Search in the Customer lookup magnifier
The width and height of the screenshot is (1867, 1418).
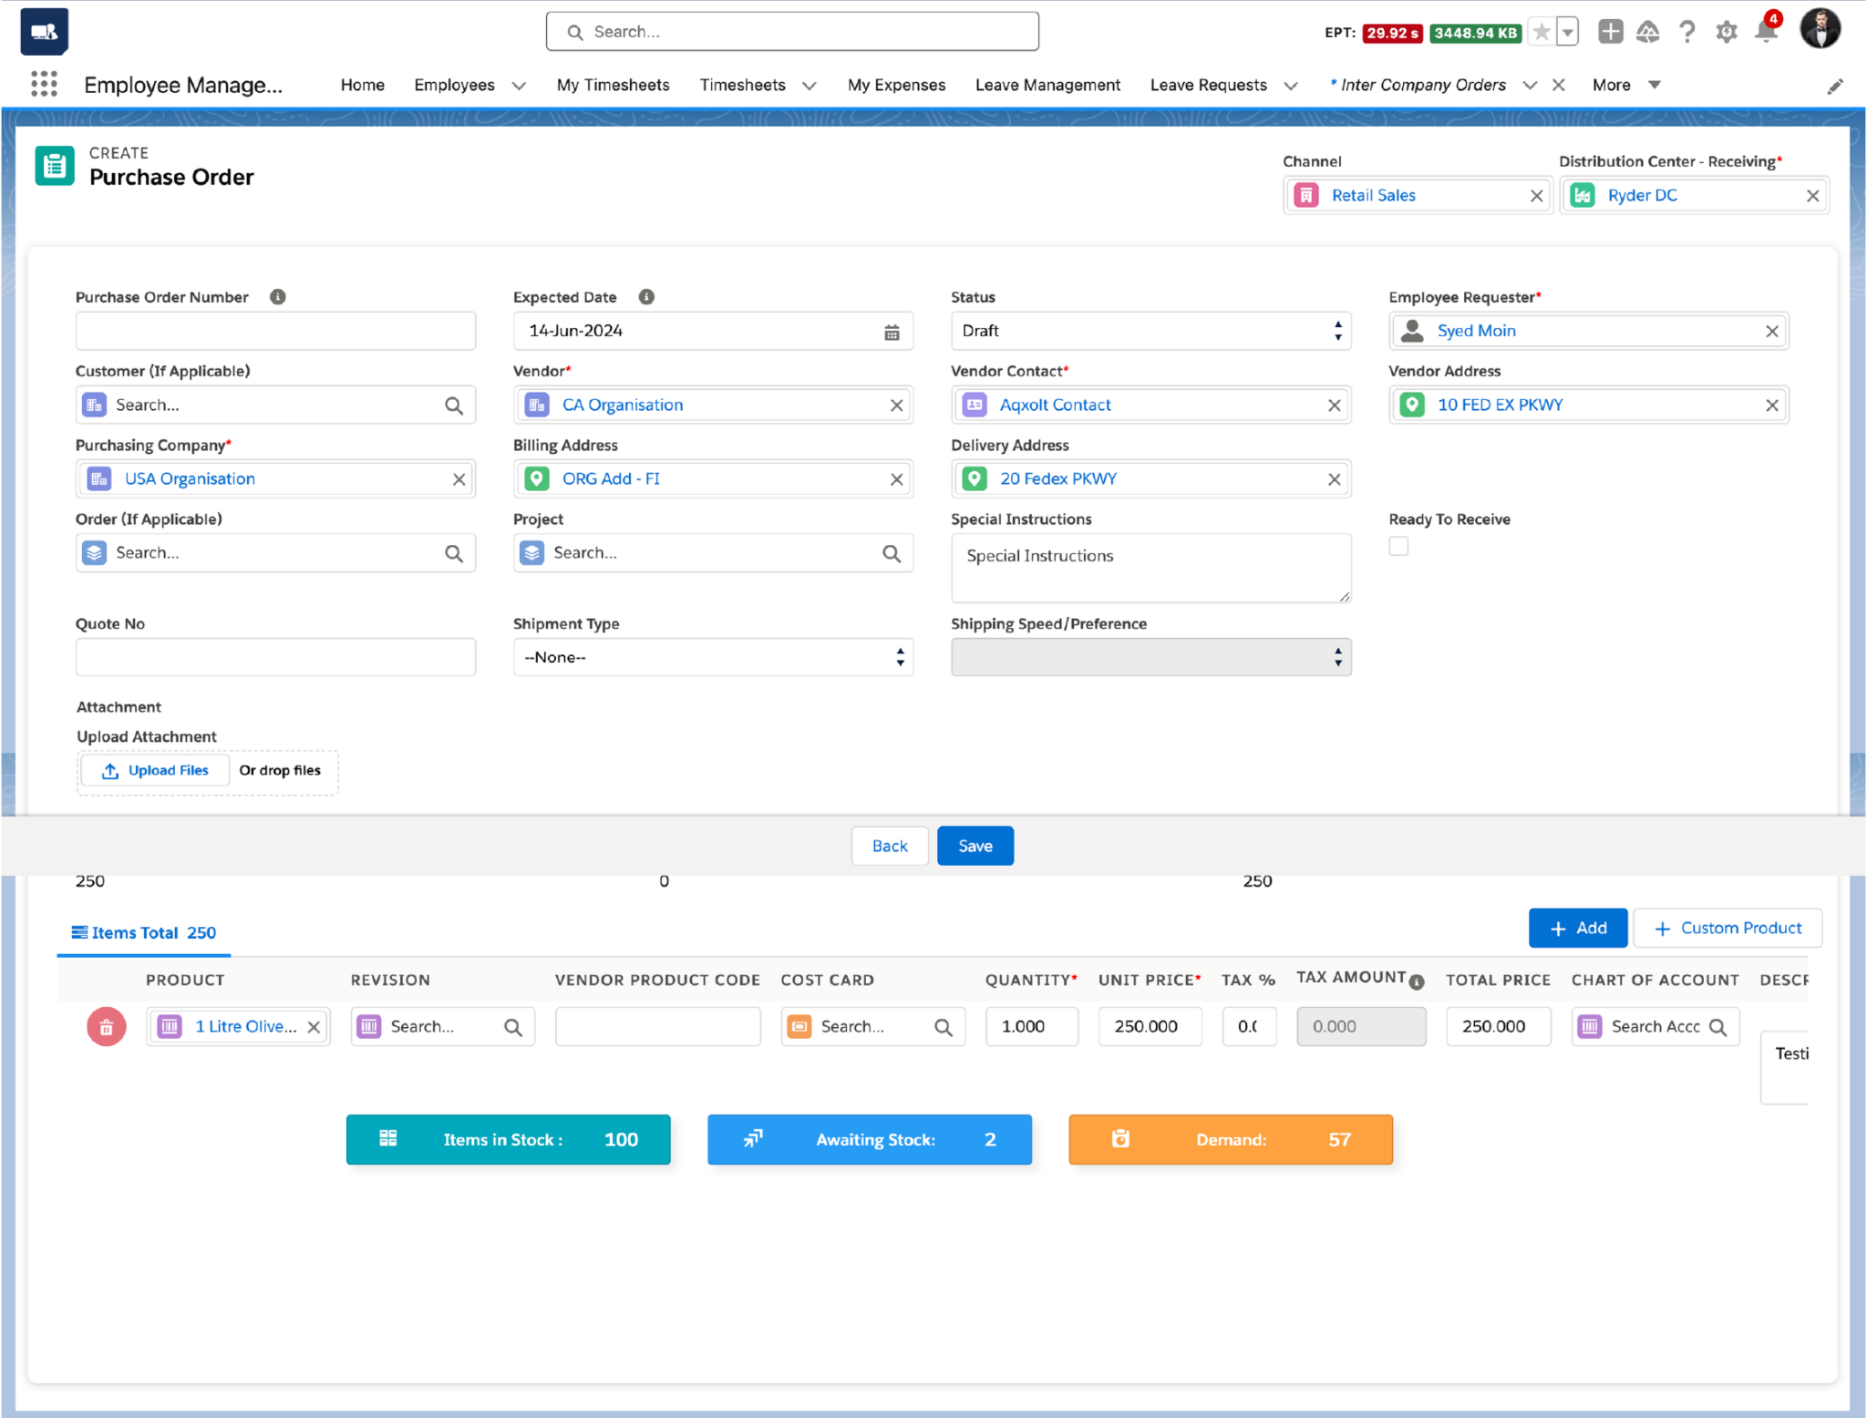point(454,406)
